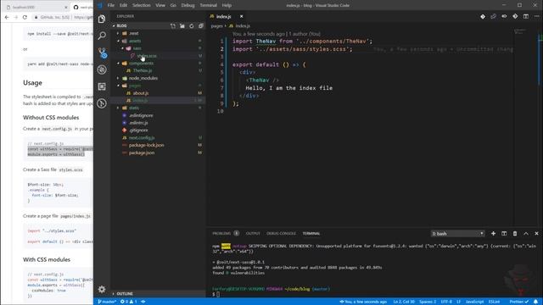Click the Prettier status bar item
Image resolution: width=543 pixels, height=305 pixels.
519,302
